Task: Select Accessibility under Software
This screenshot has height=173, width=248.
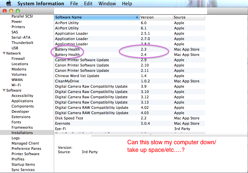Action: click(22, 96)
